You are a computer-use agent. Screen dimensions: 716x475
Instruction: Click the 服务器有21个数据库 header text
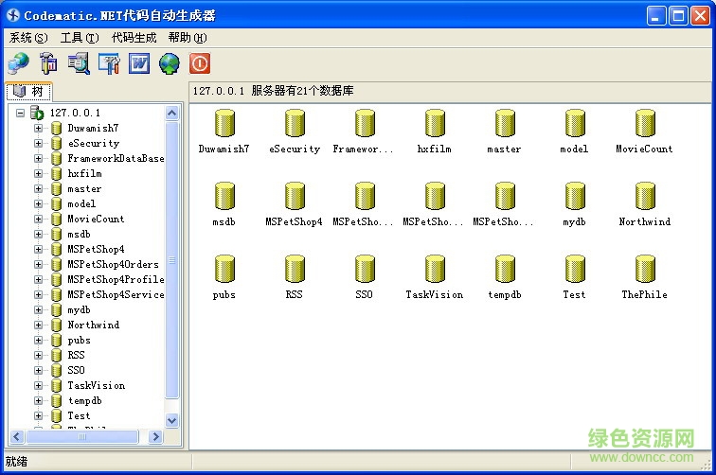(x=302, y=91)
